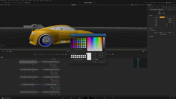Switch to the Cut page
The width and height of the screenshot is (176, 99).
71,98
